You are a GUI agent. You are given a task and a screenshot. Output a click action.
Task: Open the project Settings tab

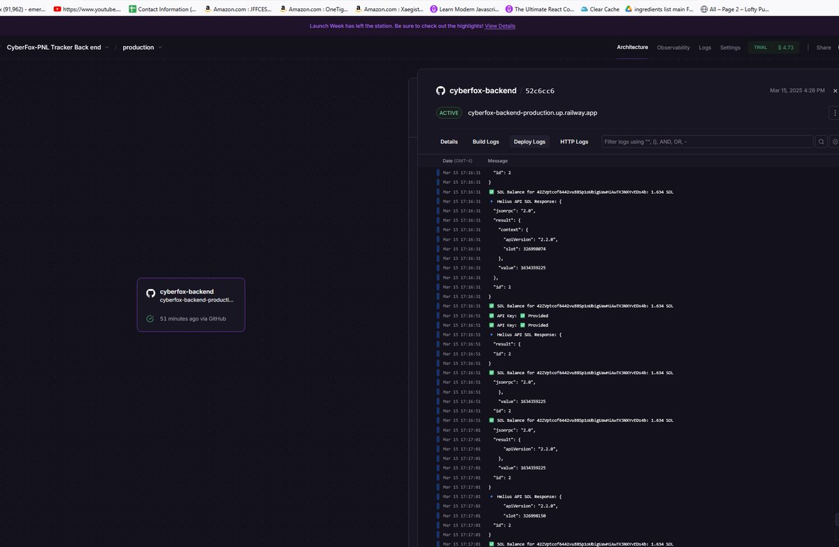pos(730,48)
